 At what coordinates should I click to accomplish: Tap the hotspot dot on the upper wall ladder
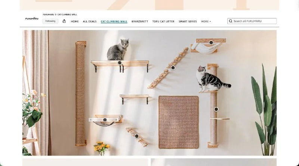pos(173,68)
